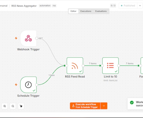Click the green success check icon
This screenshot has height=118, width=143.
pos(132,102)
